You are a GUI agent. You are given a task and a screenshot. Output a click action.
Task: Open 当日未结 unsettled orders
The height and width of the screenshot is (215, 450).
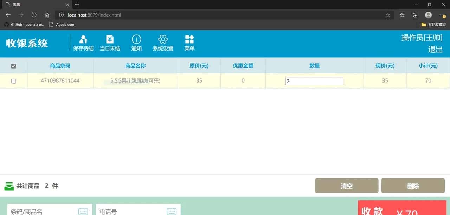tap(110, 42)
